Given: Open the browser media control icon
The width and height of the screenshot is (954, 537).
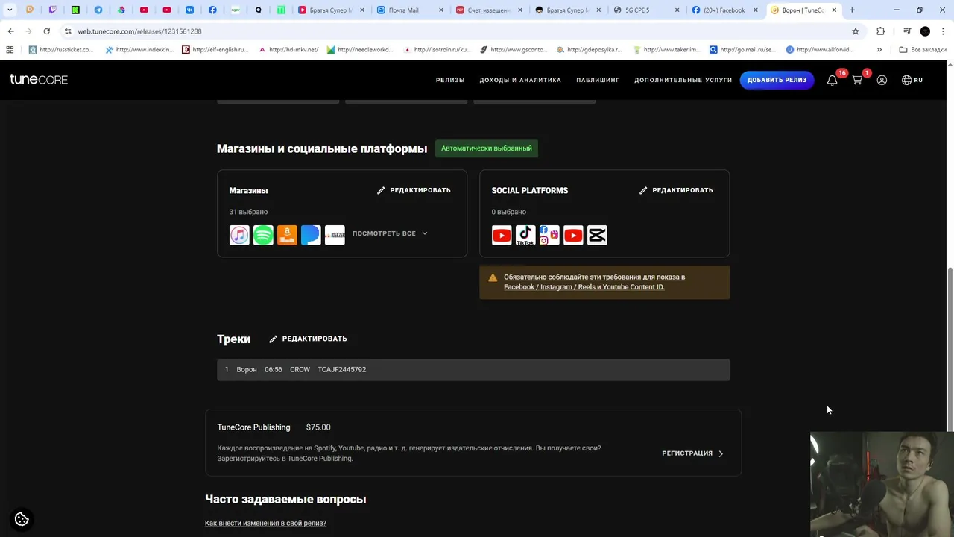Looking at the screenshot, I should coord(907,31).
